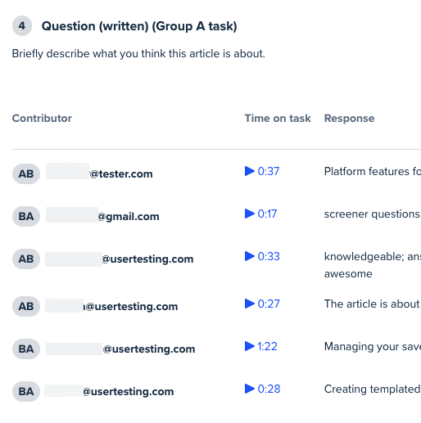Sort by the Time on task column header
421x423 pixels.
tap(278, 119)
